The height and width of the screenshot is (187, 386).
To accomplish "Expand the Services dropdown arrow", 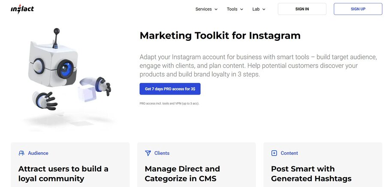I will click(x=216, y=9).
